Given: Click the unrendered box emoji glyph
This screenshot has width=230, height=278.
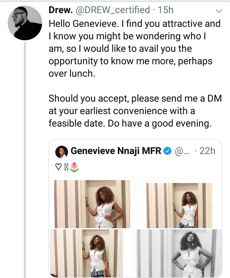Looking at the screenshot, I should pos(66,166).
